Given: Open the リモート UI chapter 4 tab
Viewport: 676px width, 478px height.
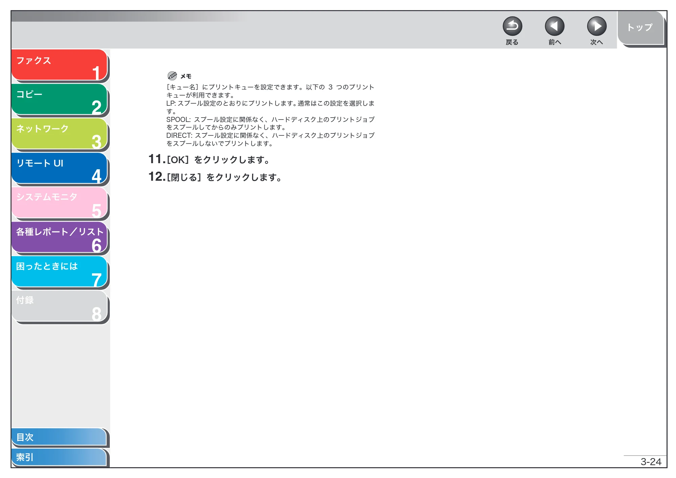Looking at the screenshot, I should coord(59,168).
